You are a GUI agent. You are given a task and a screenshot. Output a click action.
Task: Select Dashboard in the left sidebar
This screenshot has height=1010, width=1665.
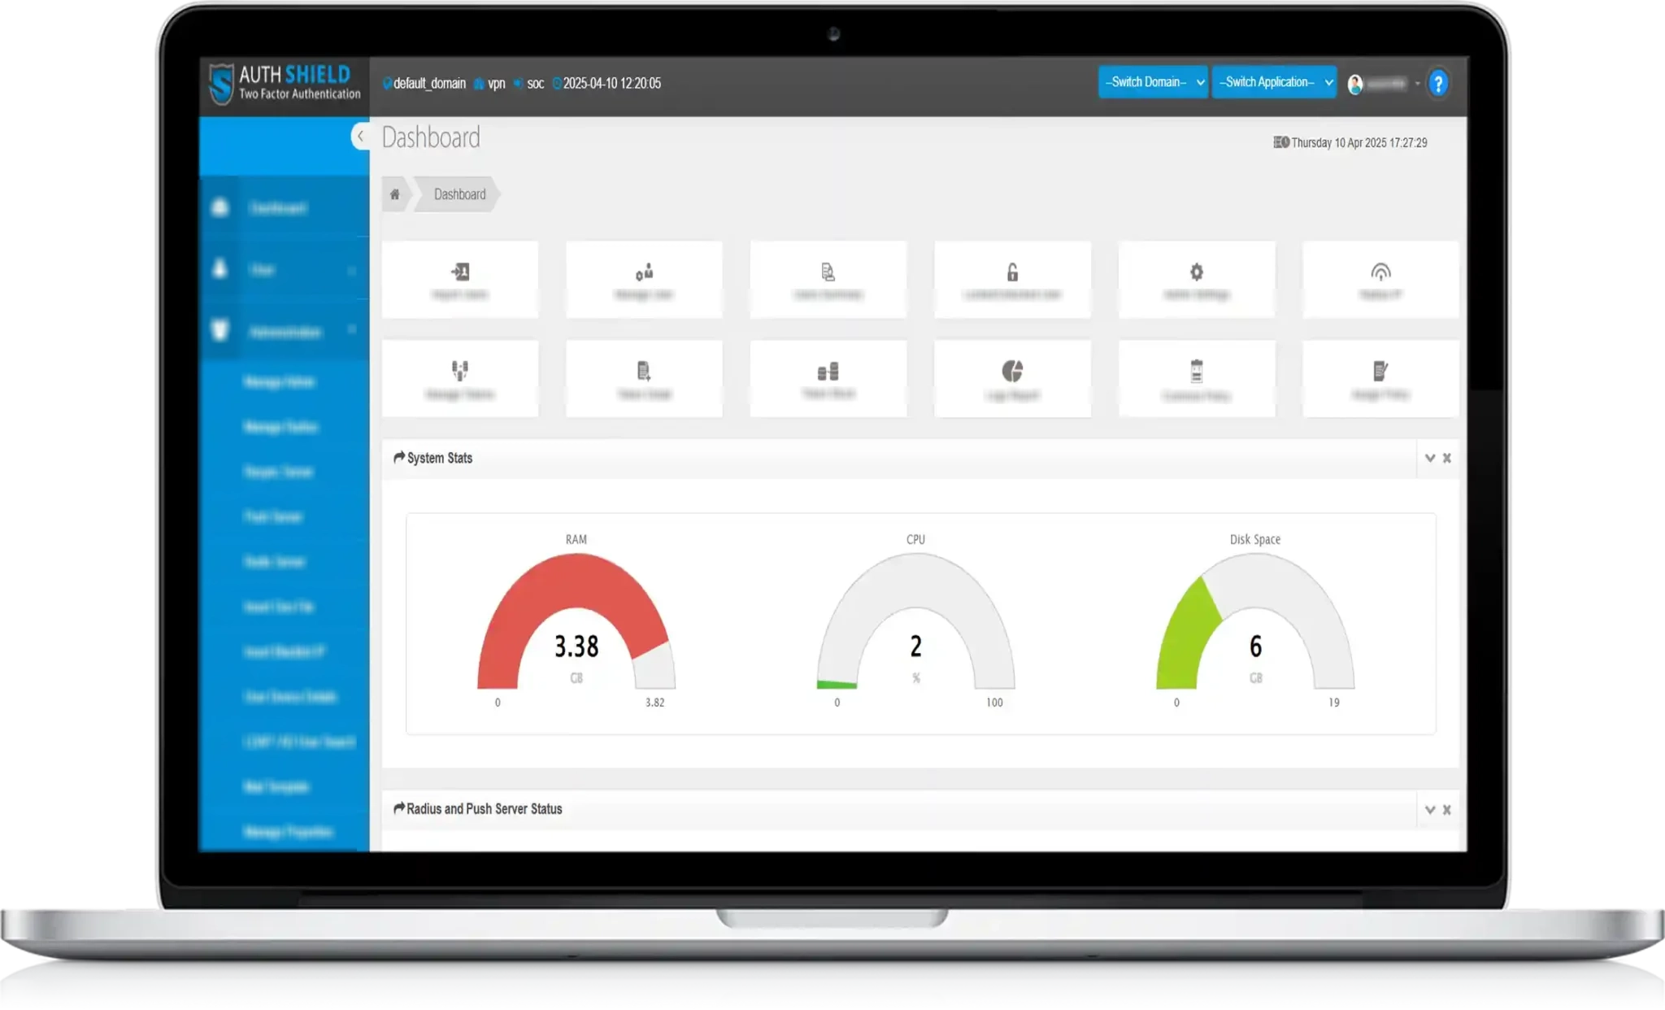(x=276, y=207)
